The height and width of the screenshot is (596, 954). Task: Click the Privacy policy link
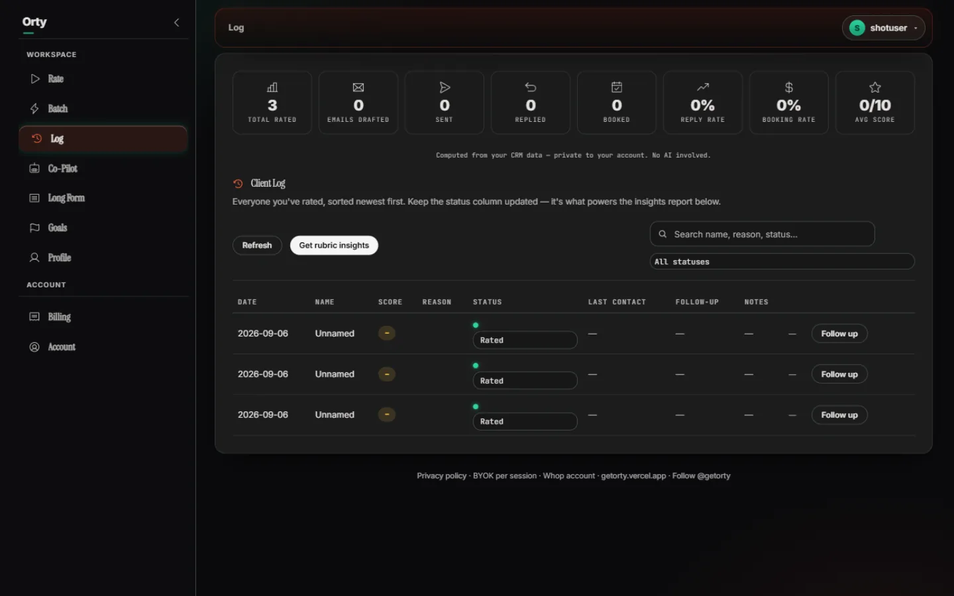tap(441, 475)
